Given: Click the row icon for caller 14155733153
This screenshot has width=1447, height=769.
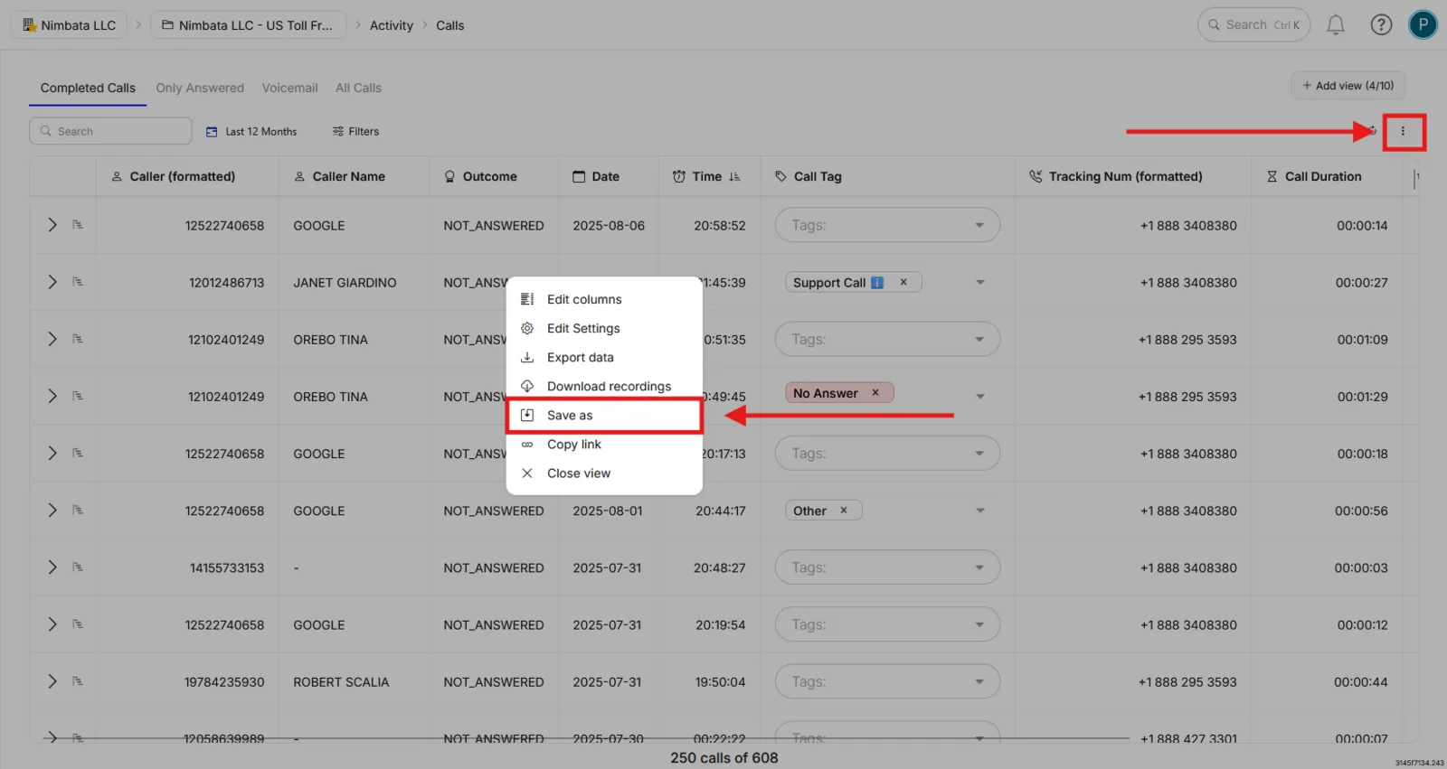Looking at the screenshot, I should pos(78,567).
